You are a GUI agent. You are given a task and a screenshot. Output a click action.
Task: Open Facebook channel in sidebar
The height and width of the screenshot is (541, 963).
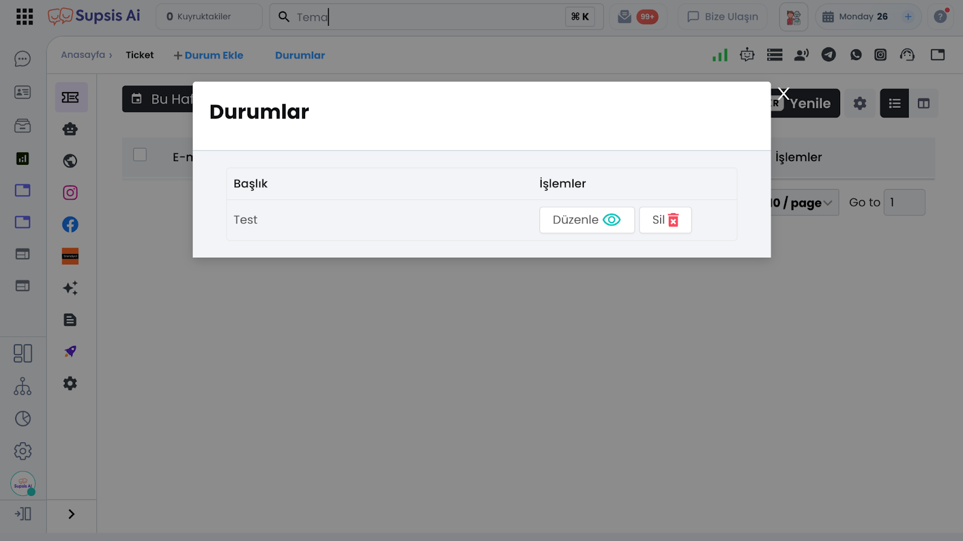coord(70,224)
